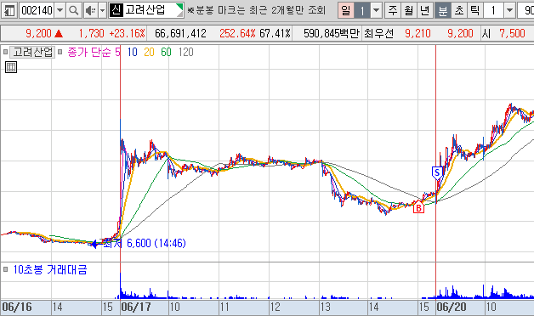The width and height of the screenshot is (534, 316).
Task: Click the trade amount 590,845백만
Action: (x=332, y=33)
